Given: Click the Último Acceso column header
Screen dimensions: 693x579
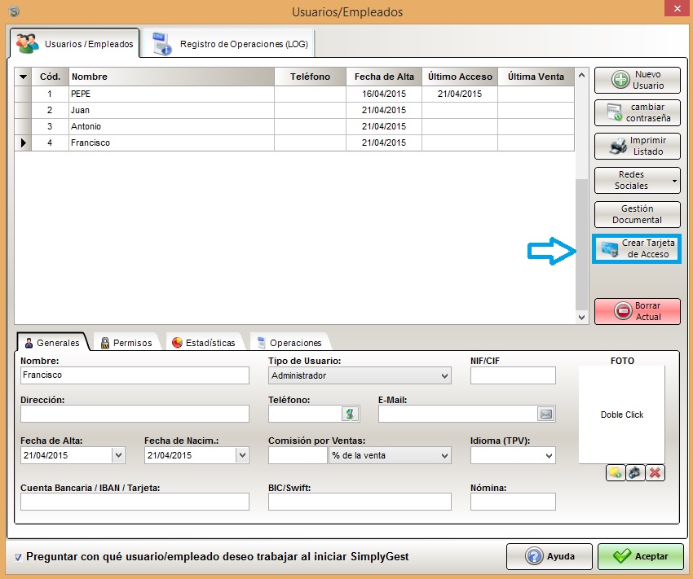Looking at the screenshot, I should tap(460, 77).
